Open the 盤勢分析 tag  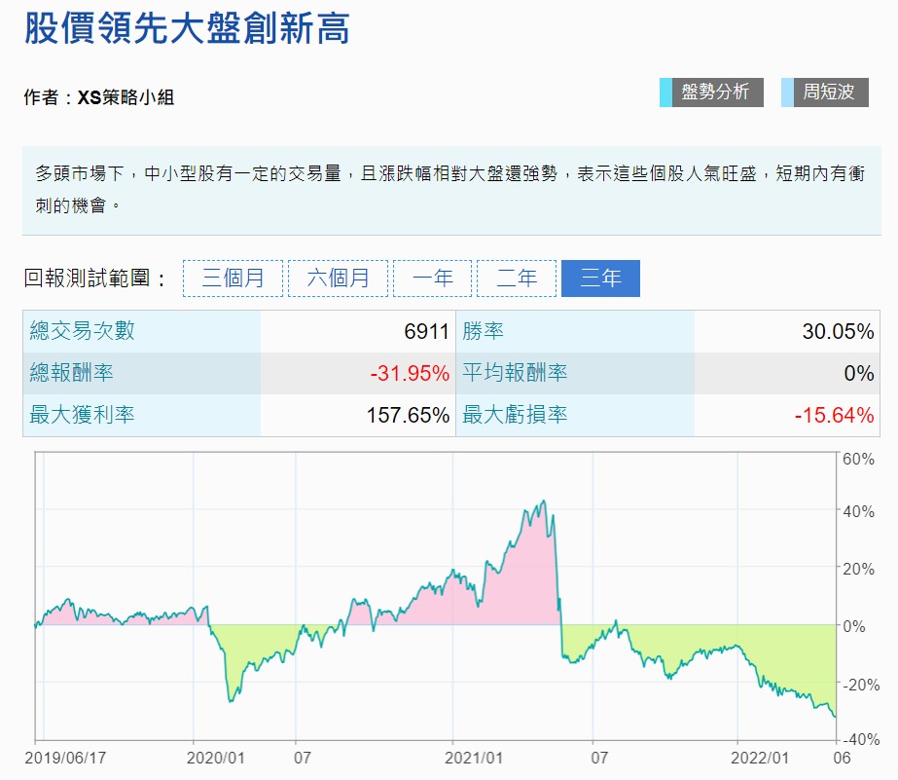coord(715,93)
